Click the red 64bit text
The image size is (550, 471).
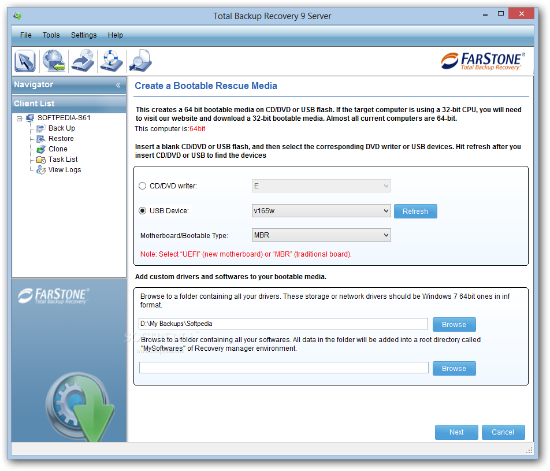[x=198, y=129]
